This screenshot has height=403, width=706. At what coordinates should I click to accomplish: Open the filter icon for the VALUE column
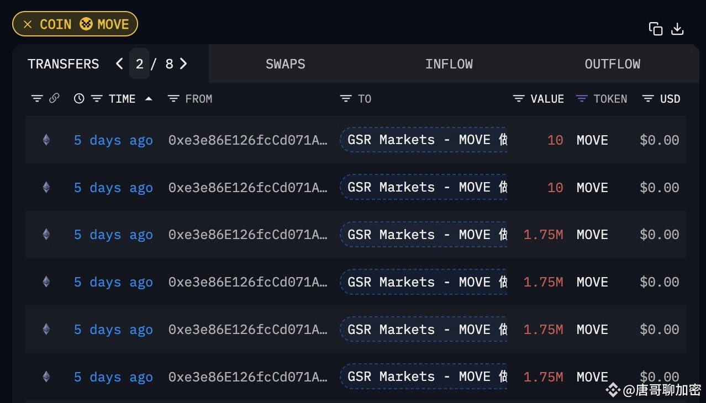tap(518, 98)
